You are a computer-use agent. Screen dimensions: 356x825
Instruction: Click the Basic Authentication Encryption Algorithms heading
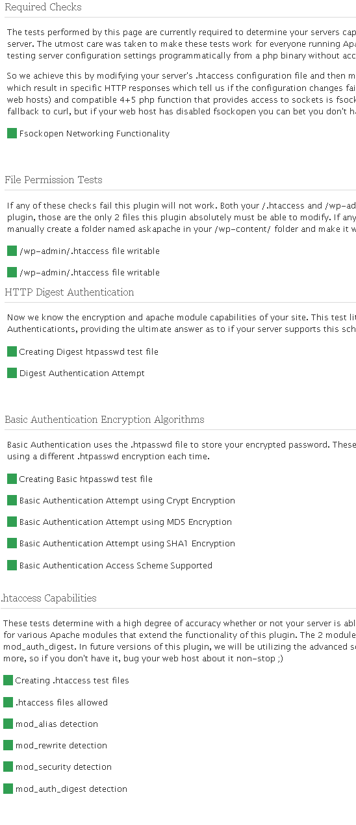tap(105, 420)
